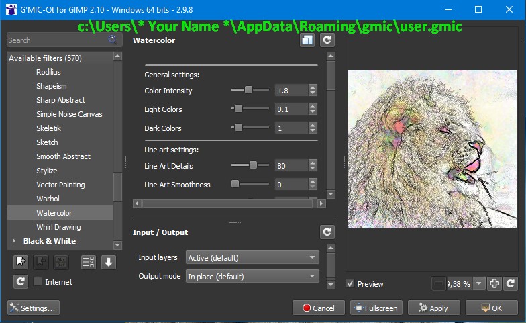Image resolution: width=526 pixels, height=323 pixels.
Task: Click the Color Intensity stepper arrows
Action: [313, 90]
